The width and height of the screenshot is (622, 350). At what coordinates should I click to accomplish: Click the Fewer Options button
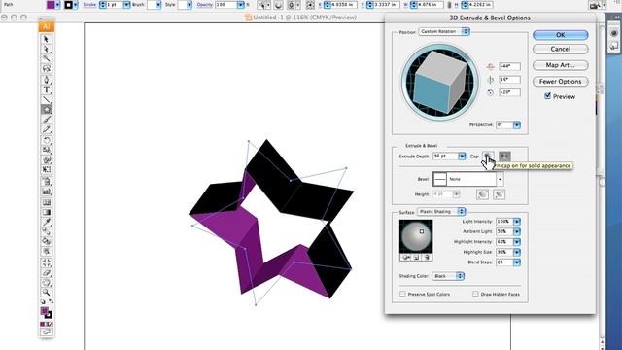coord(560,82)
